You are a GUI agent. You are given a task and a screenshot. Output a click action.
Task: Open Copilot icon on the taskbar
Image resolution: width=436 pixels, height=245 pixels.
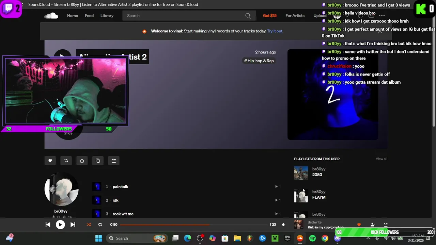point(213,238)
